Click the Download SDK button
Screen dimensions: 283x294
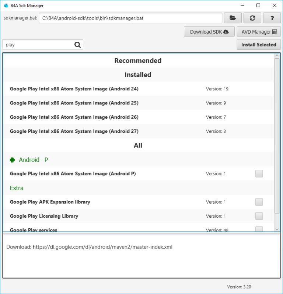(x=209, y=32)
